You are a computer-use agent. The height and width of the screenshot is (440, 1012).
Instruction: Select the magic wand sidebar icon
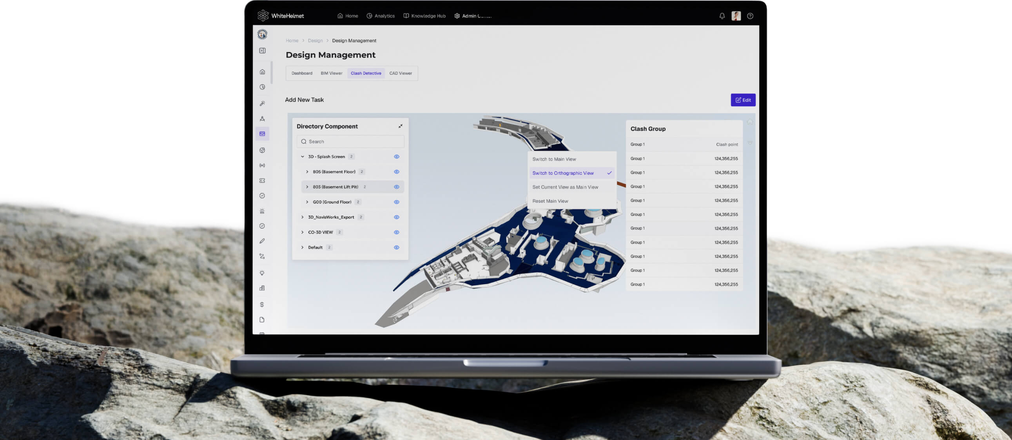click(263, 103)
